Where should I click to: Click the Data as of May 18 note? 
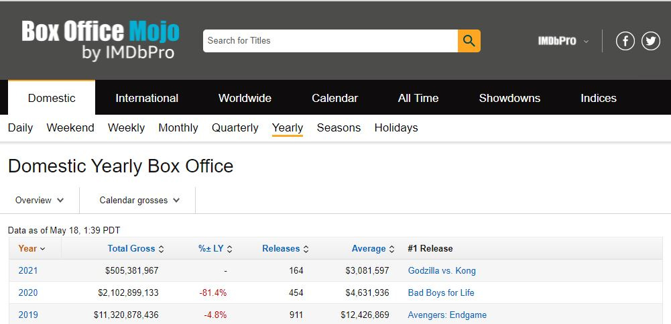pyautogui.click(x=64, y=230)
